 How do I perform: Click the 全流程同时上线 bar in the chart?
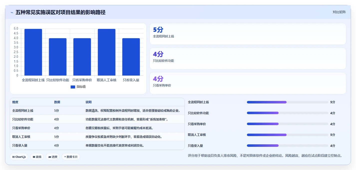point(33,52)
